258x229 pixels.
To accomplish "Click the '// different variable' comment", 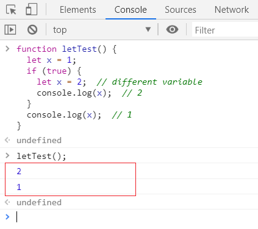I will click(149, 82).
